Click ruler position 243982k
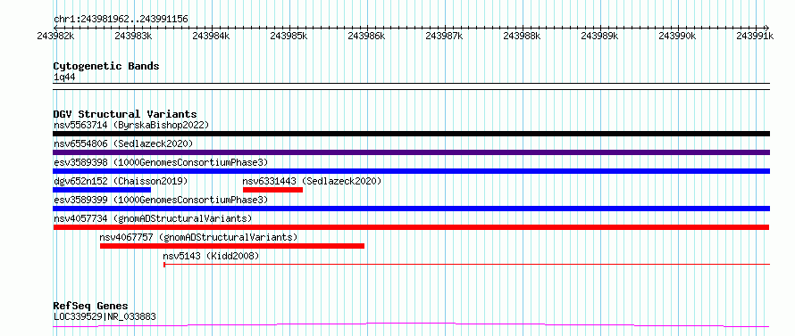 pos(56,36)
